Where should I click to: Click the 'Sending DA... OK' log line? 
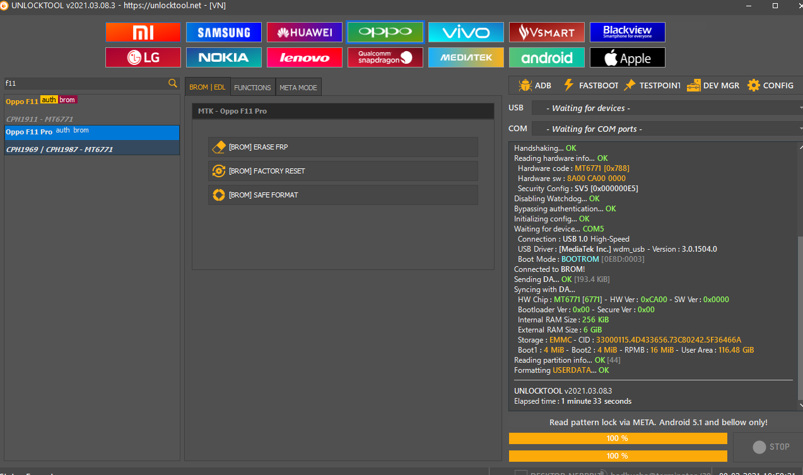pyautogui.click(x=562, y=279)
